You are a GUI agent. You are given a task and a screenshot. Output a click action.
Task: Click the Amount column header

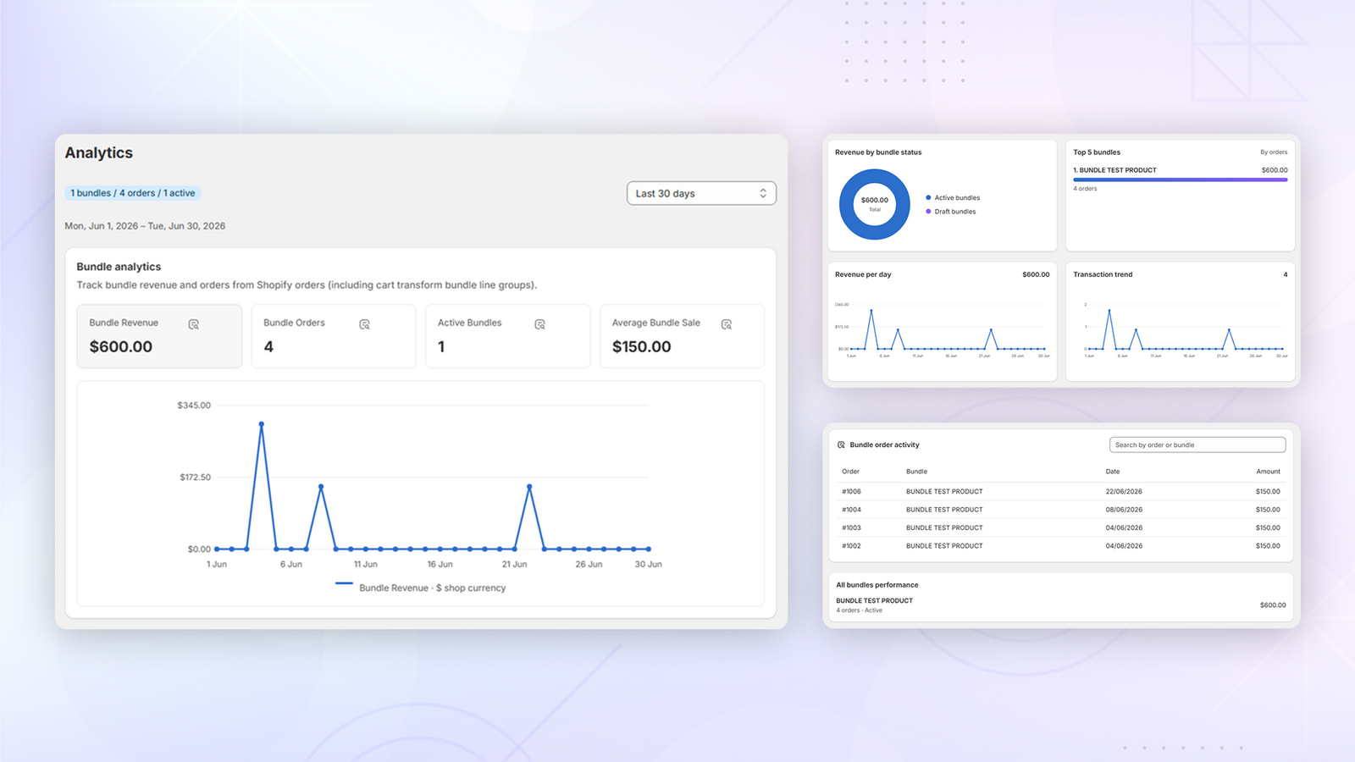[x=1268, y=472]
